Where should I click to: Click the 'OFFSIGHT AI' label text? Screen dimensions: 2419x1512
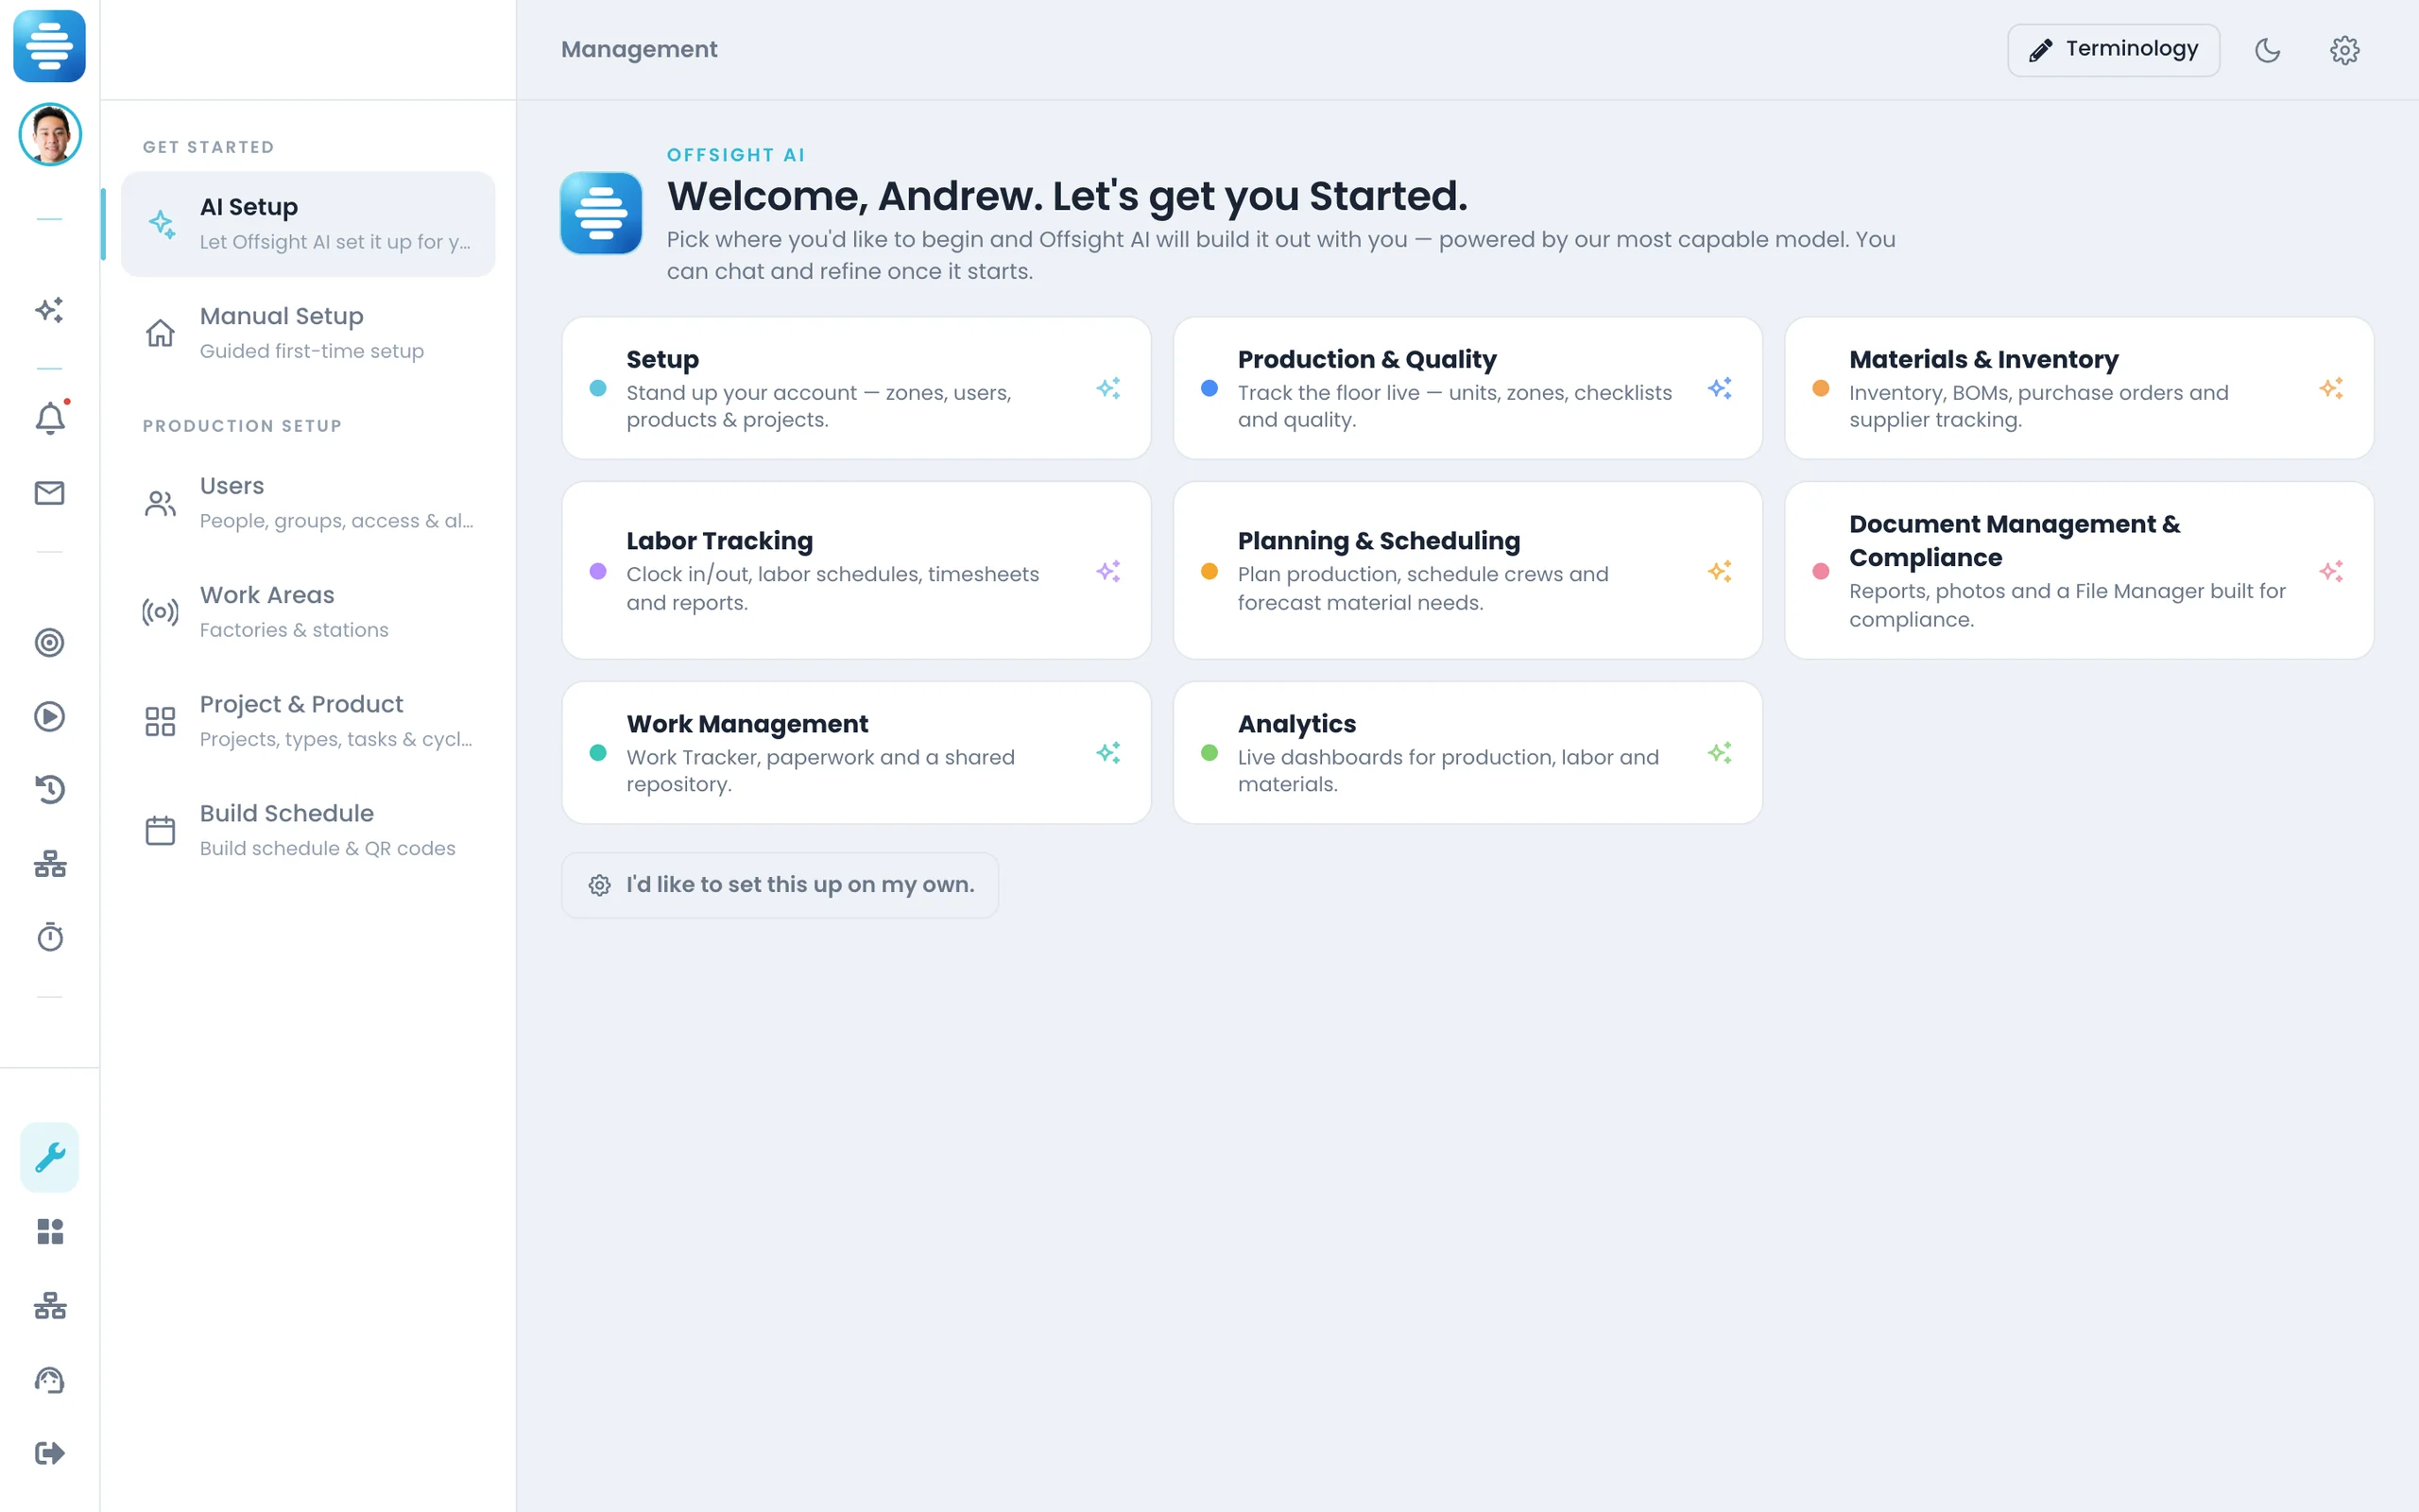coord(736,155)
